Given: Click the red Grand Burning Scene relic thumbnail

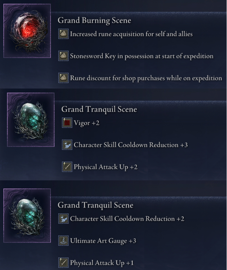Looking at the screenshot, I should [x=27, y=31].
